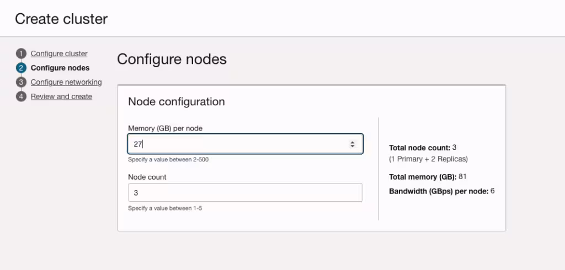Click the step 3 number circle
This screenshot has width=565, height=270.
[21, 82]
